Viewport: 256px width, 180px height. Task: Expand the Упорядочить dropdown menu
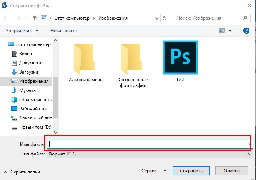coord(22,31)
